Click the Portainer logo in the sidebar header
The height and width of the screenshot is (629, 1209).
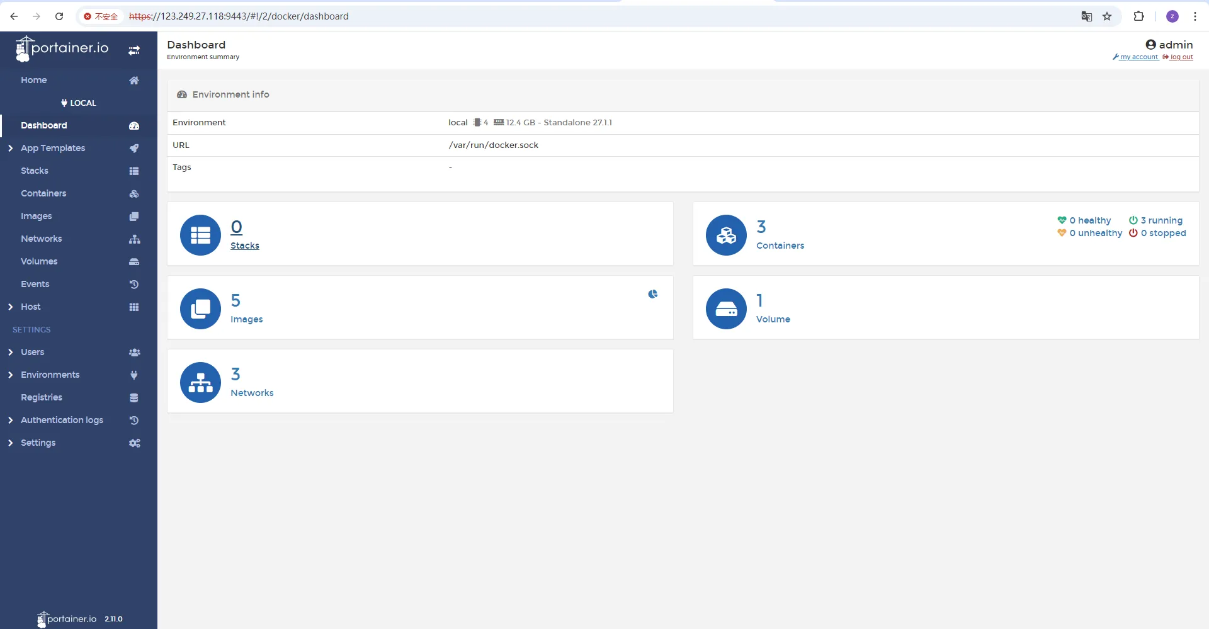(62, 48)
